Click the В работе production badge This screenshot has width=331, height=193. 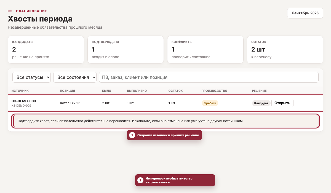point(210,103)
